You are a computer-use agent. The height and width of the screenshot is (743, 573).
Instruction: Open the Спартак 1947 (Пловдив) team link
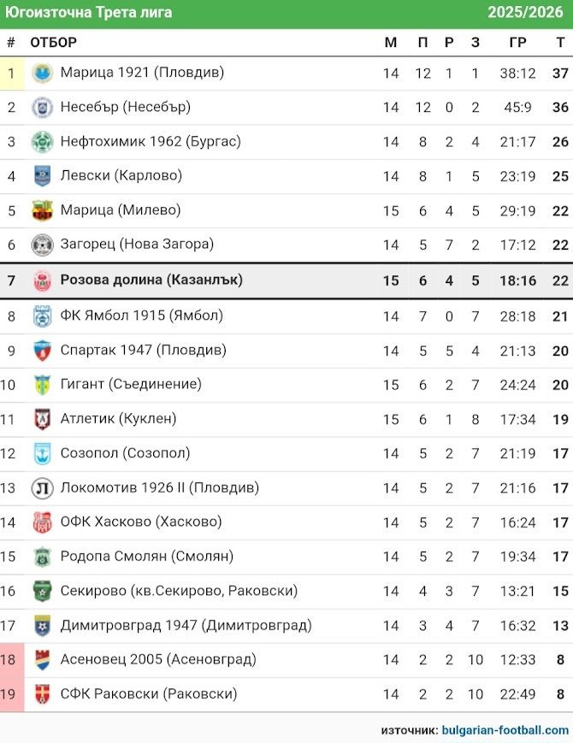(x=143, y=351)
